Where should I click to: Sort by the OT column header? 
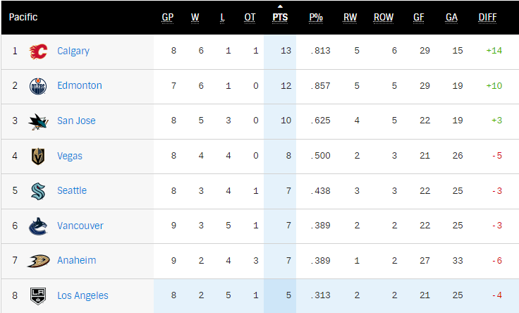click(x=250, y=18)
